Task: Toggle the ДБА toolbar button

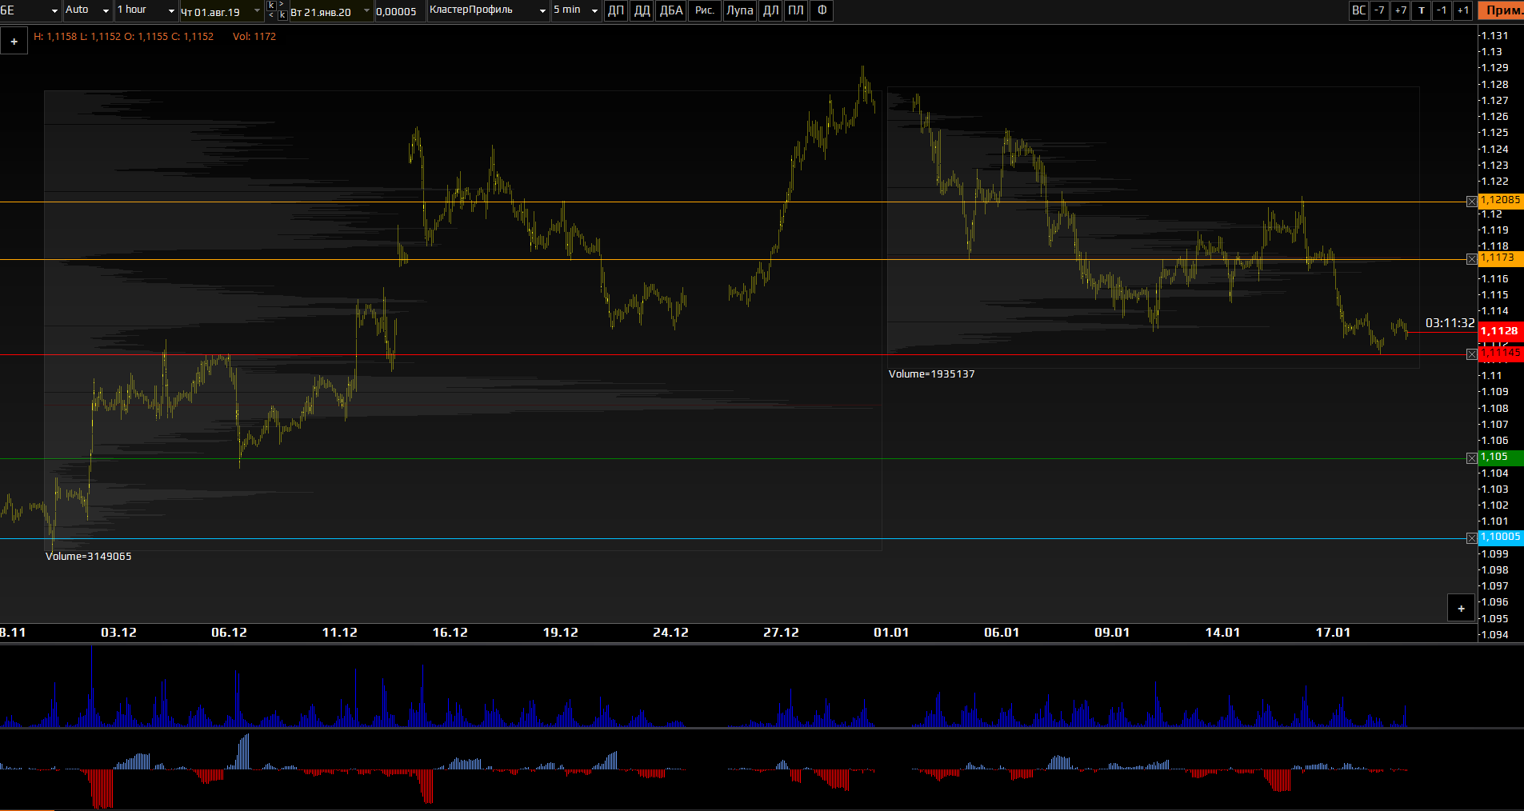Action: click(x=671, y=10)
